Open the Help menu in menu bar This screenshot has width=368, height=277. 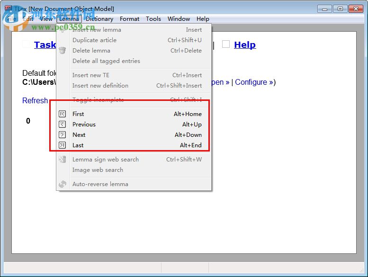click(x=203, y=19)
